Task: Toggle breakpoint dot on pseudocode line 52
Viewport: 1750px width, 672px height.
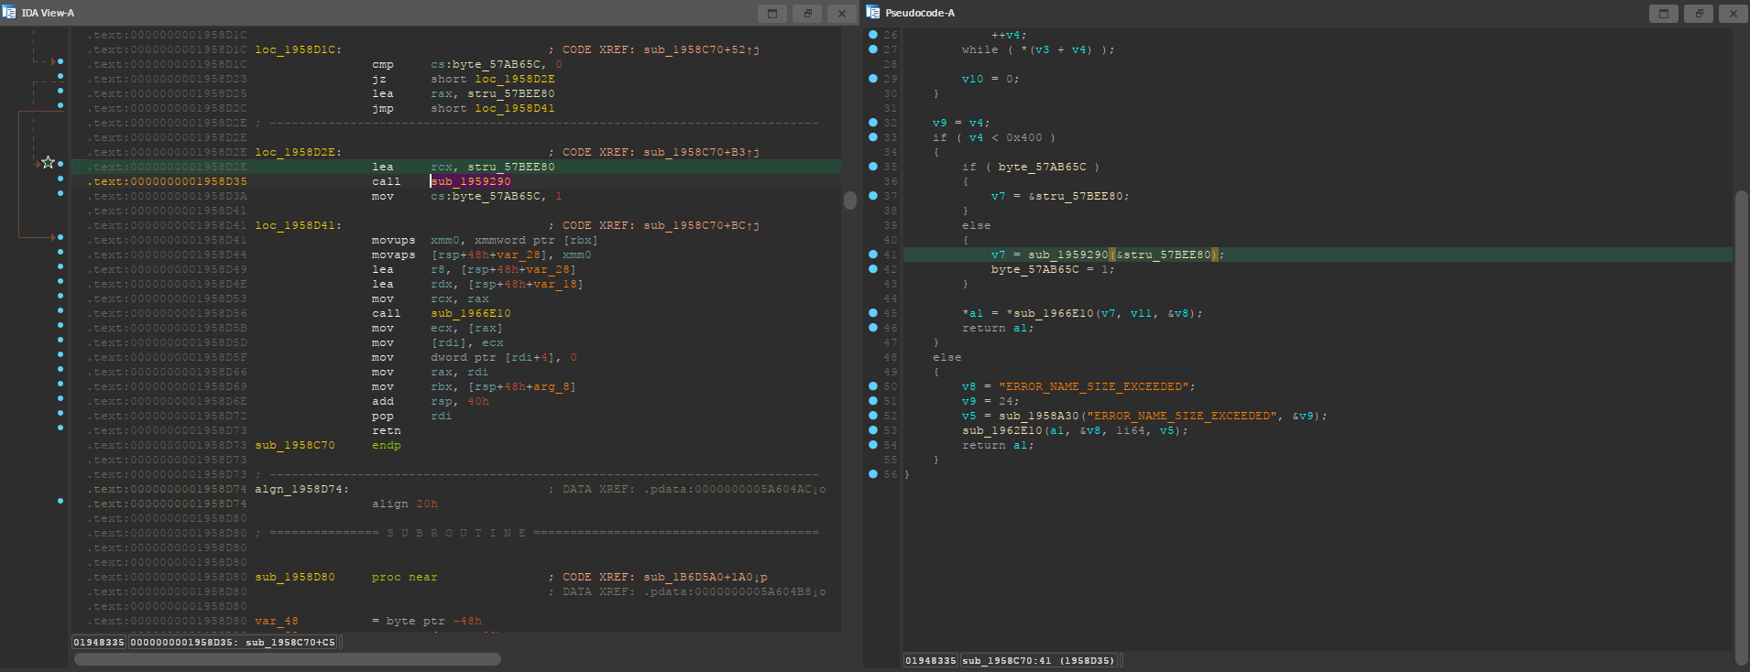Action: (873, 416)
